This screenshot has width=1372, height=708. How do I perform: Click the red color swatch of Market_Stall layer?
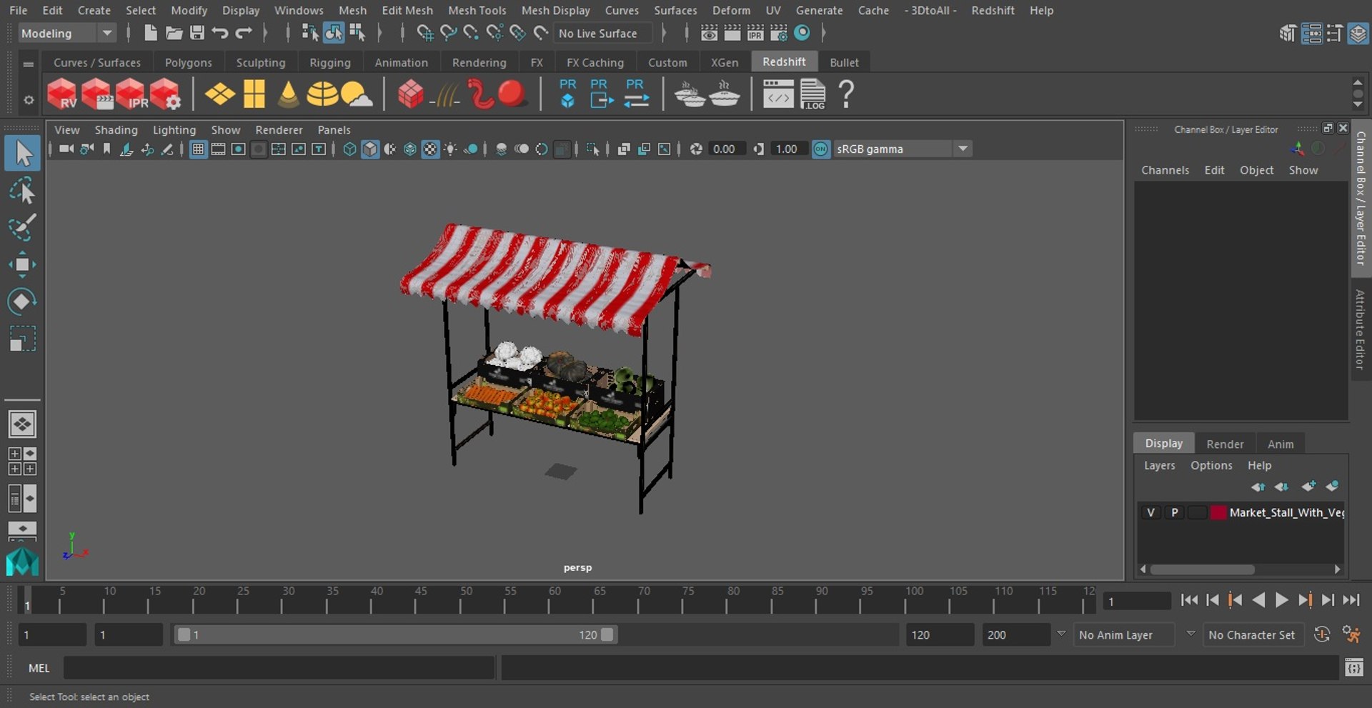(1218, 512)
